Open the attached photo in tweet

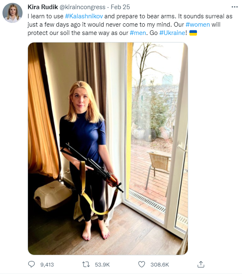tap(108, 149)
